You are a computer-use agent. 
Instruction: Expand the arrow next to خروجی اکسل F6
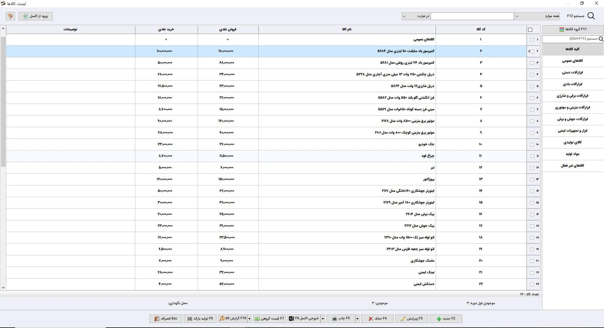pyautogui.click(x=323, y=319)
